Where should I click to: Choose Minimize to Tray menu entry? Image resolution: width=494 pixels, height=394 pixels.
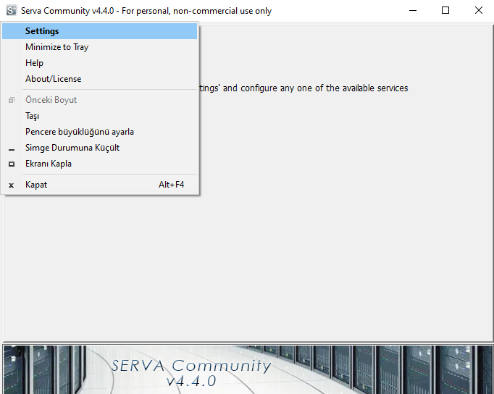(x=99, y=47)
